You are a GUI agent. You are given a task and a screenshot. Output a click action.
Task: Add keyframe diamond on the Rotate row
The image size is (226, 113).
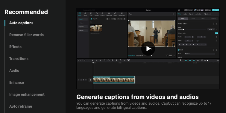click(217, 41)
